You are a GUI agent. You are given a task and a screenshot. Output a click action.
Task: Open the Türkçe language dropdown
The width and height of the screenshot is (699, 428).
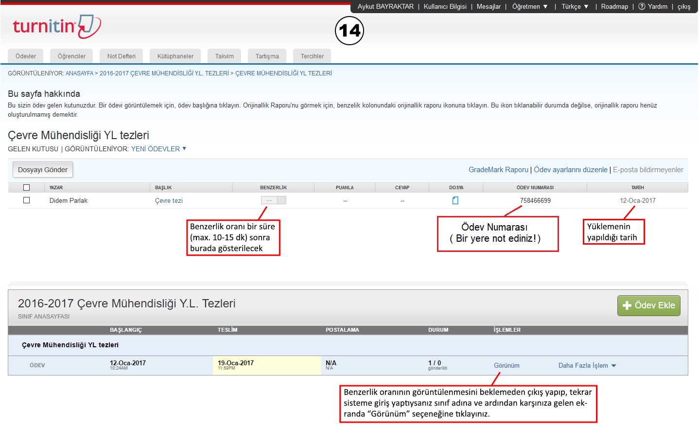575,6
